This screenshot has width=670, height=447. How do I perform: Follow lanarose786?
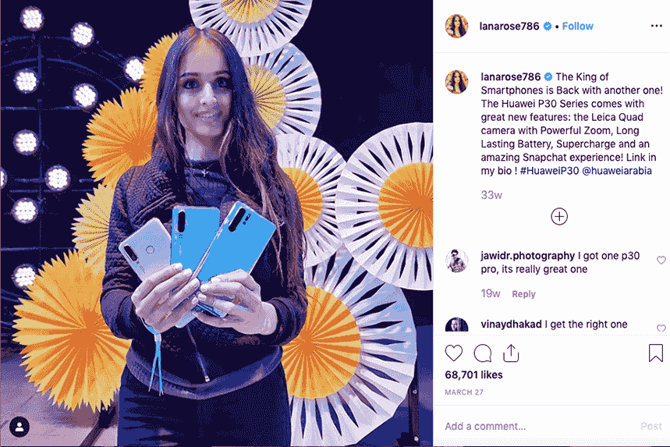577,26
